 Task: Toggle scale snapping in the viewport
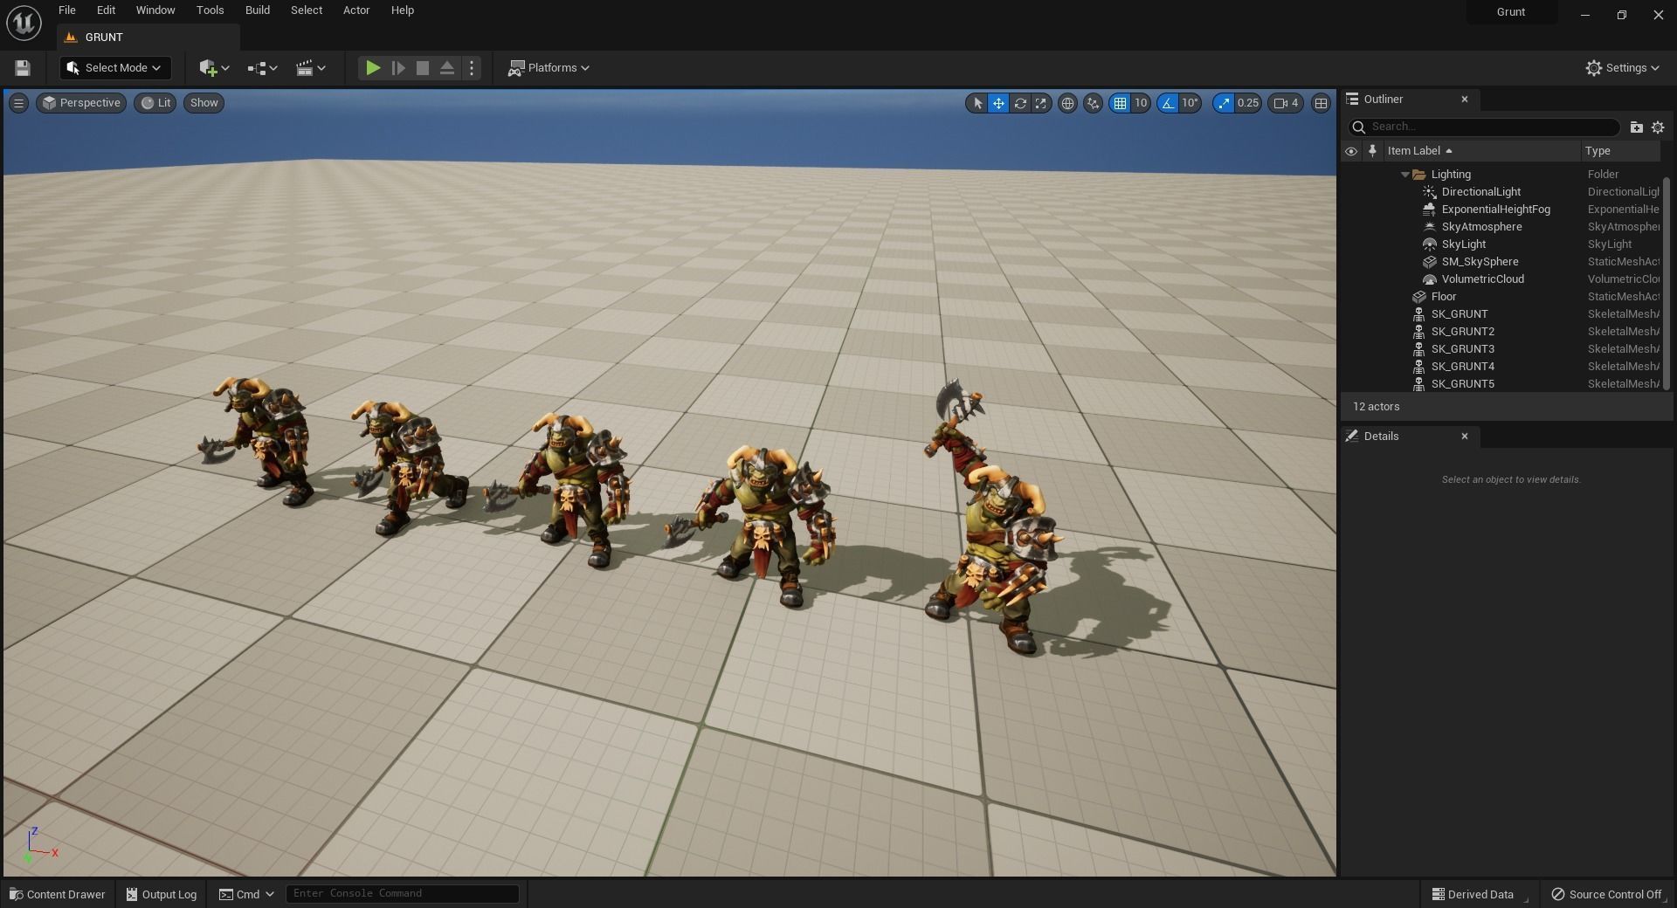1224,103
